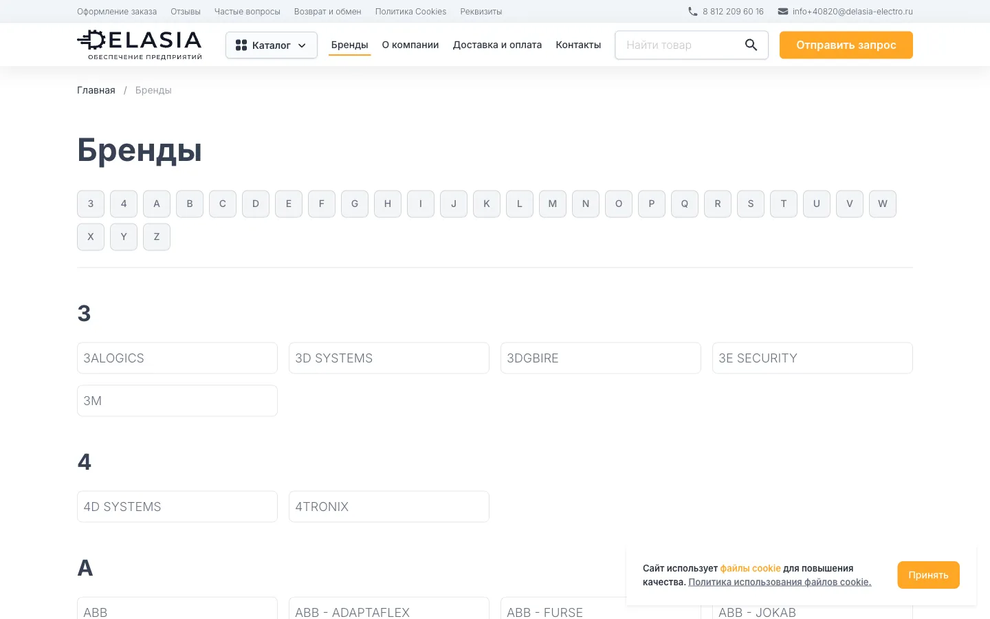Click the phone icon in top bar

click(x=692, y=12)
